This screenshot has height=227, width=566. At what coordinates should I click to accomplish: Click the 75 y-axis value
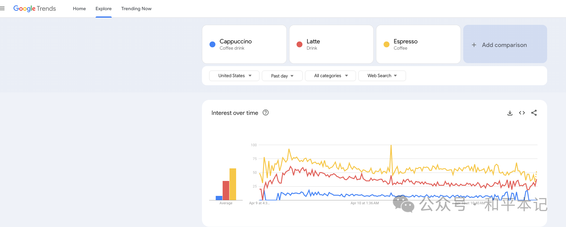tap(255, 159)
